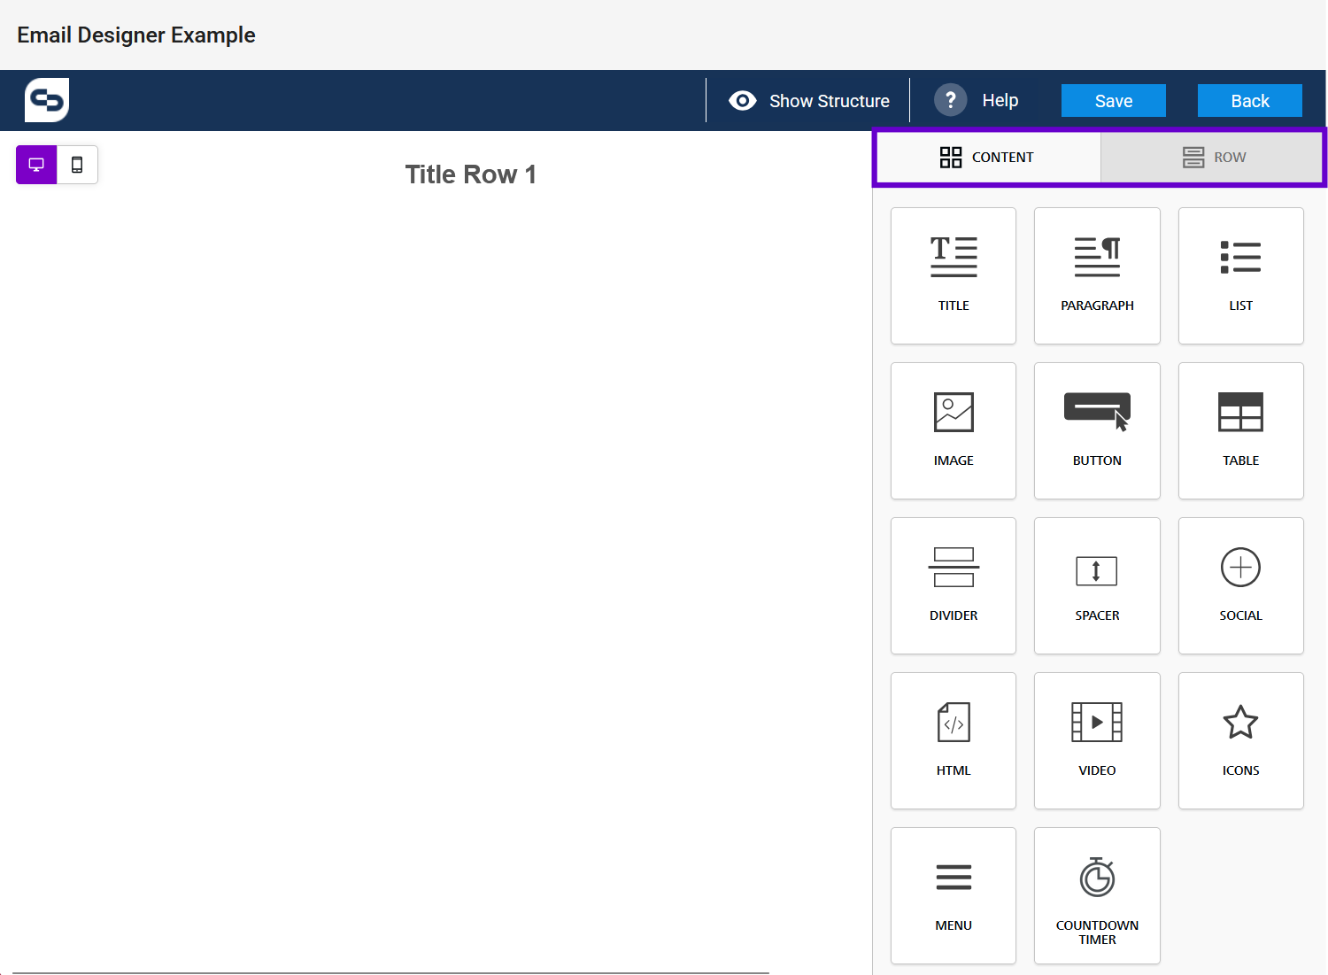The height and width of the screenshot is (975, 1328).
Task: Click the app logo in header
Action: pos(47,100)
